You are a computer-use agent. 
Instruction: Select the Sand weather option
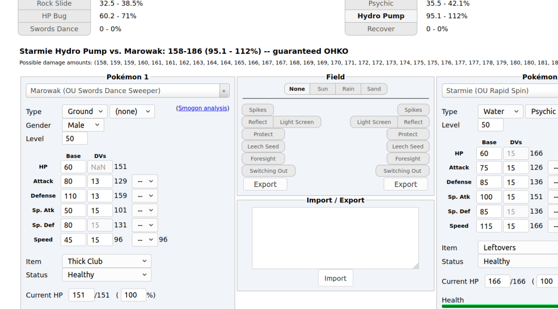(x=374, y=89)
